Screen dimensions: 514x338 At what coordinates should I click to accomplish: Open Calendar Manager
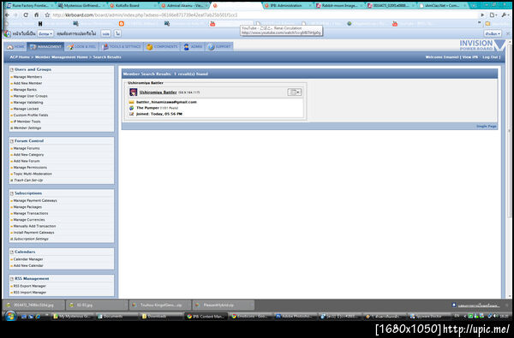pos(28,259)
